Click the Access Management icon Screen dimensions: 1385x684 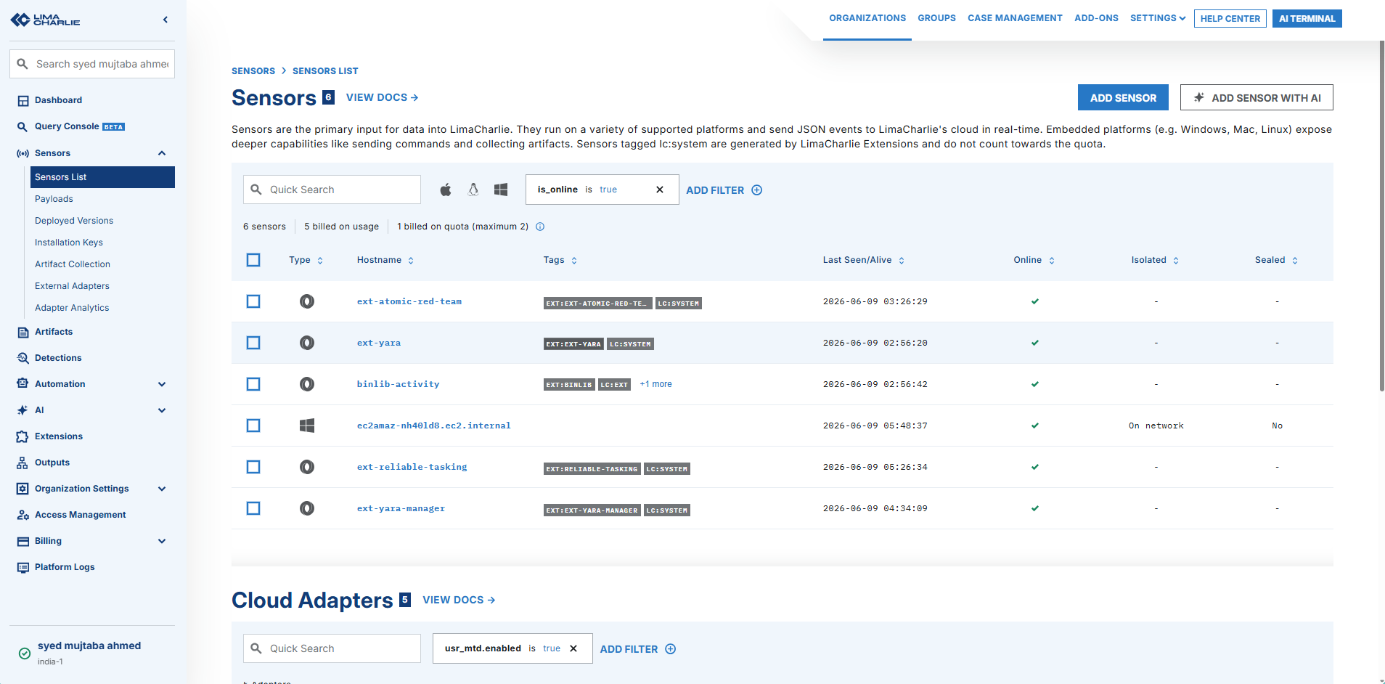coord(23,516)
